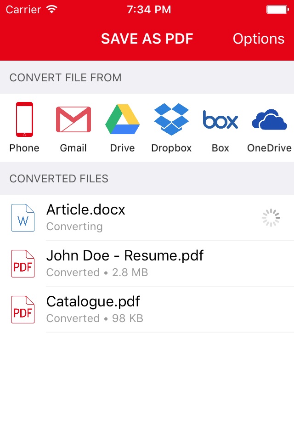The width and height of the screenshot is (294, 441).
Task: Click the Drive label text
Action: [x=122, y=148]
